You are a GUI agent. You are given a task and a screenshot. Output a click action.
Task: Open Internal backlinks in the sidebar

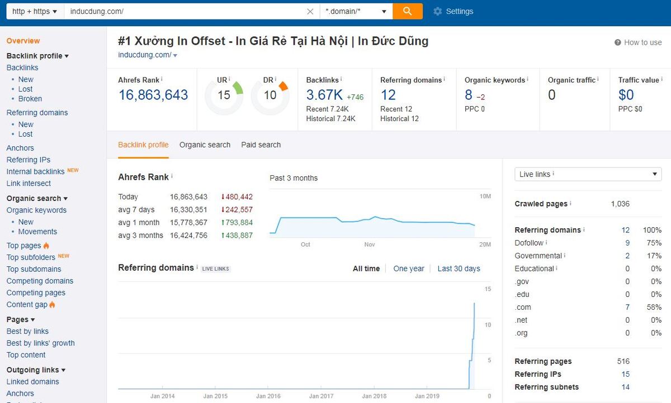[35, 171]
